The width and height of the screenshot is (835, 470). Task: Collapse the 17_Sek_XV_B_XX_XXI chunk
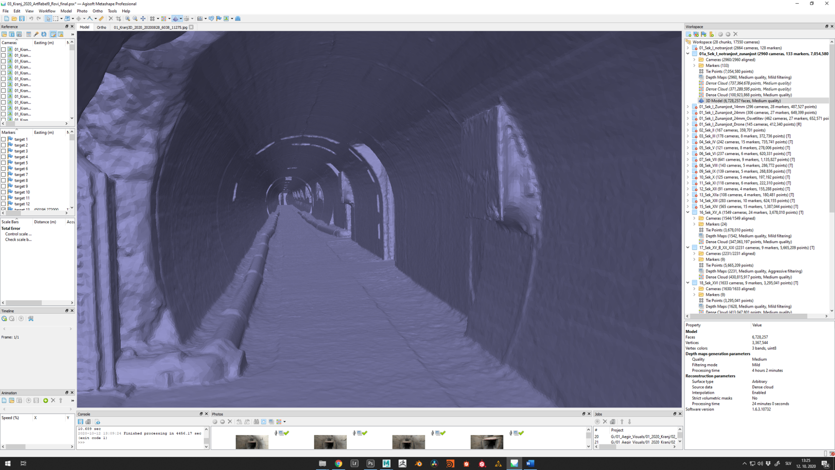[x=688, y=248]
